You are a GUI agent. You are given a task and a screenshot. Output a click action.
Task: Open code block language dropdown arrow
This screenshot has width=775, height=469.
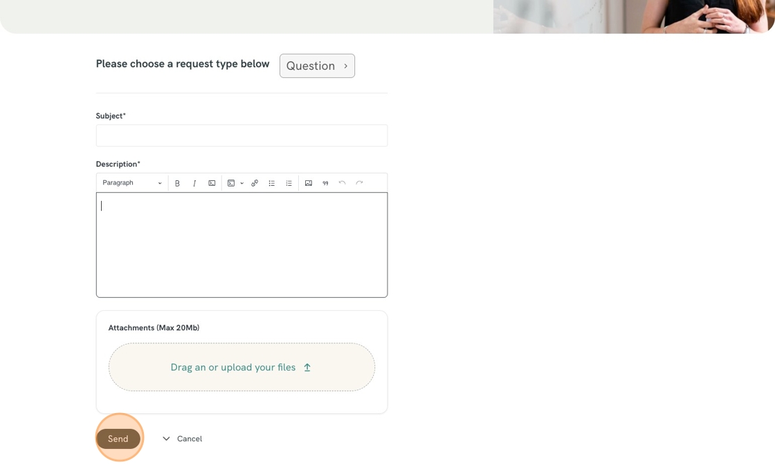coord(241,183)
